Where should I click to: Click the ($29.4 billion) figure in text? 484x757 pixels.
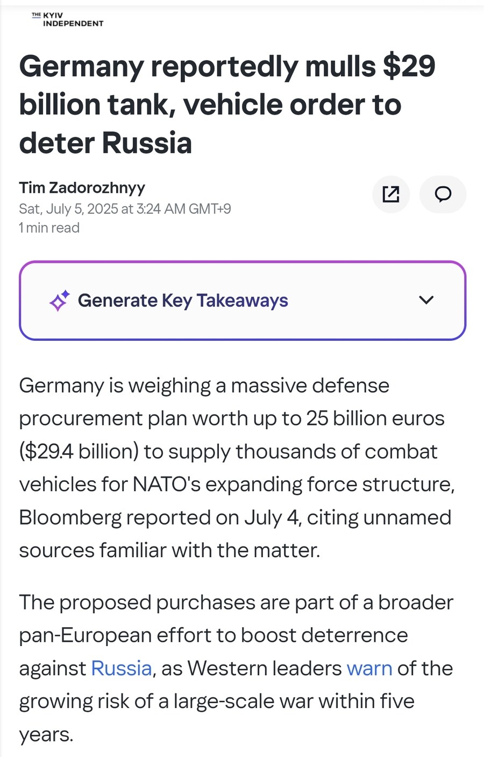pos(79,452)
